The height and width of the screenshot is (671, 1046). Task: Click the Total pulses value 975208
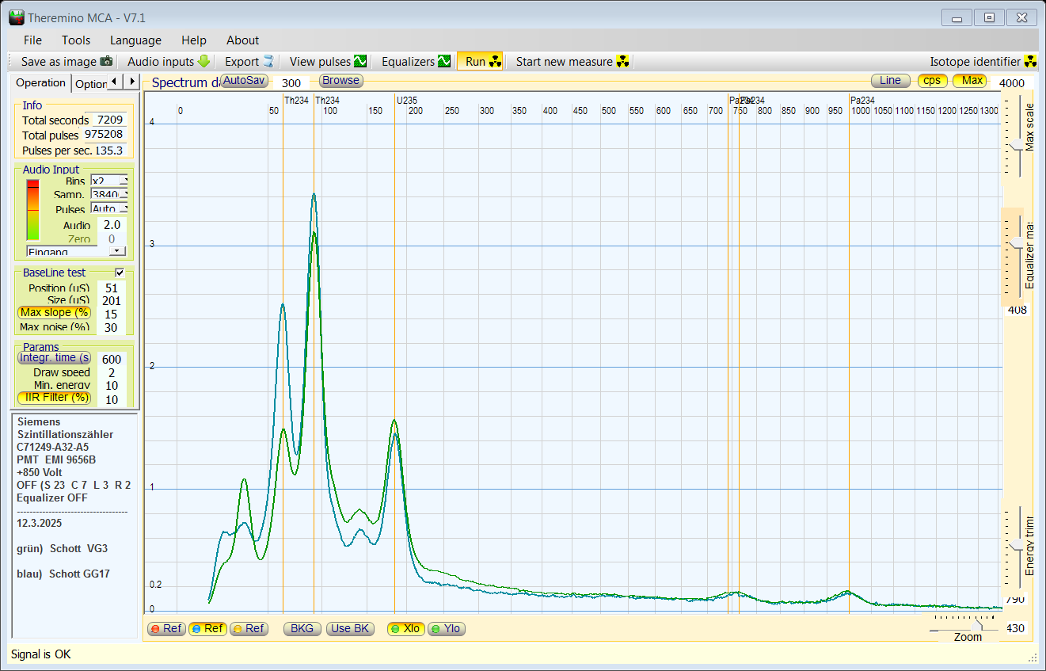[104, 135]
